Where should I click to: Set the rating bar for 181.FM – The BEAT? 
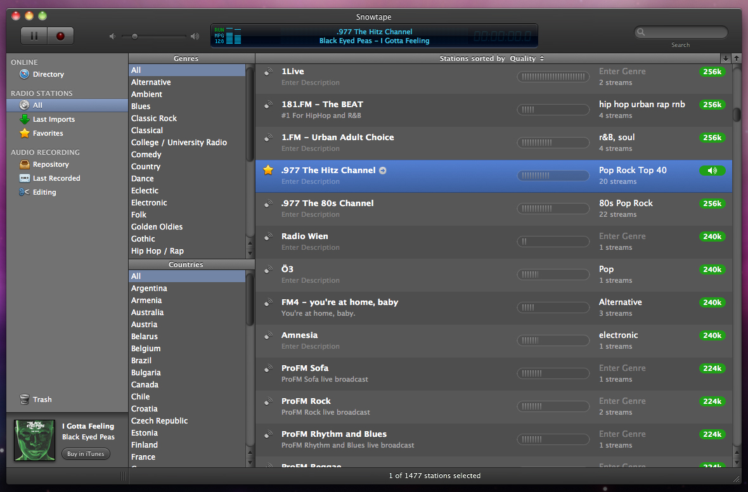(553, 109)
